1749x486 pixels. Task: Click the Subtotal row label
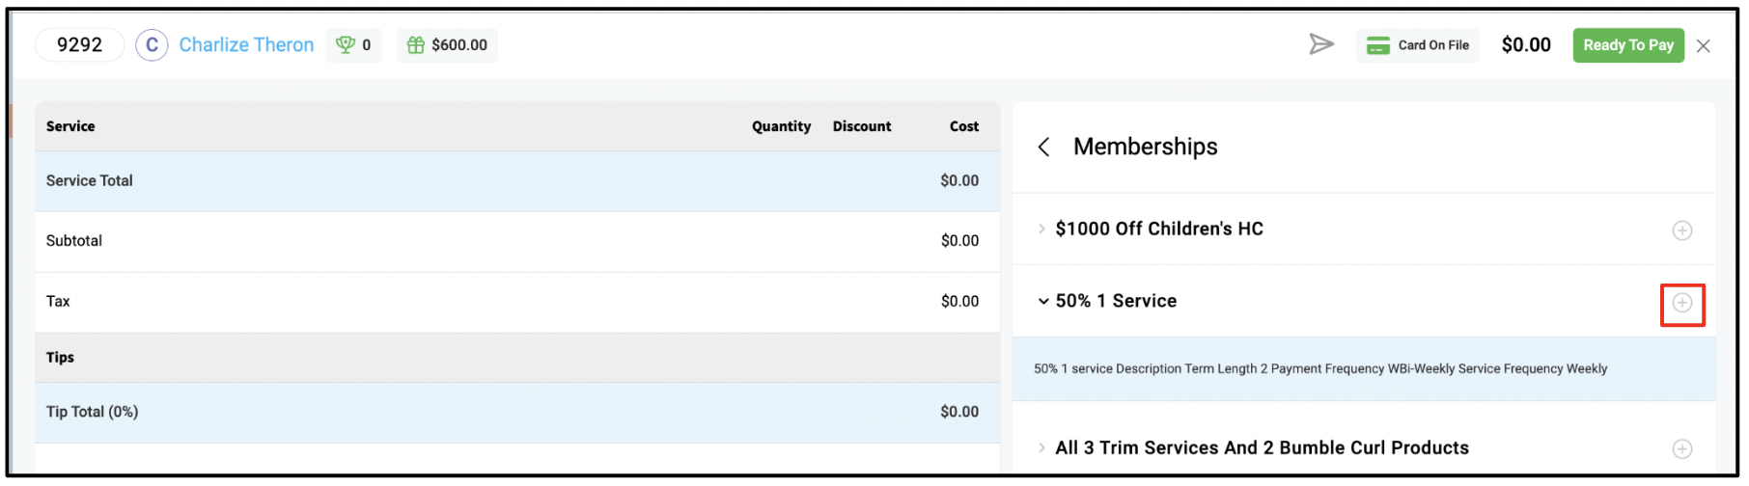point(74,241)
